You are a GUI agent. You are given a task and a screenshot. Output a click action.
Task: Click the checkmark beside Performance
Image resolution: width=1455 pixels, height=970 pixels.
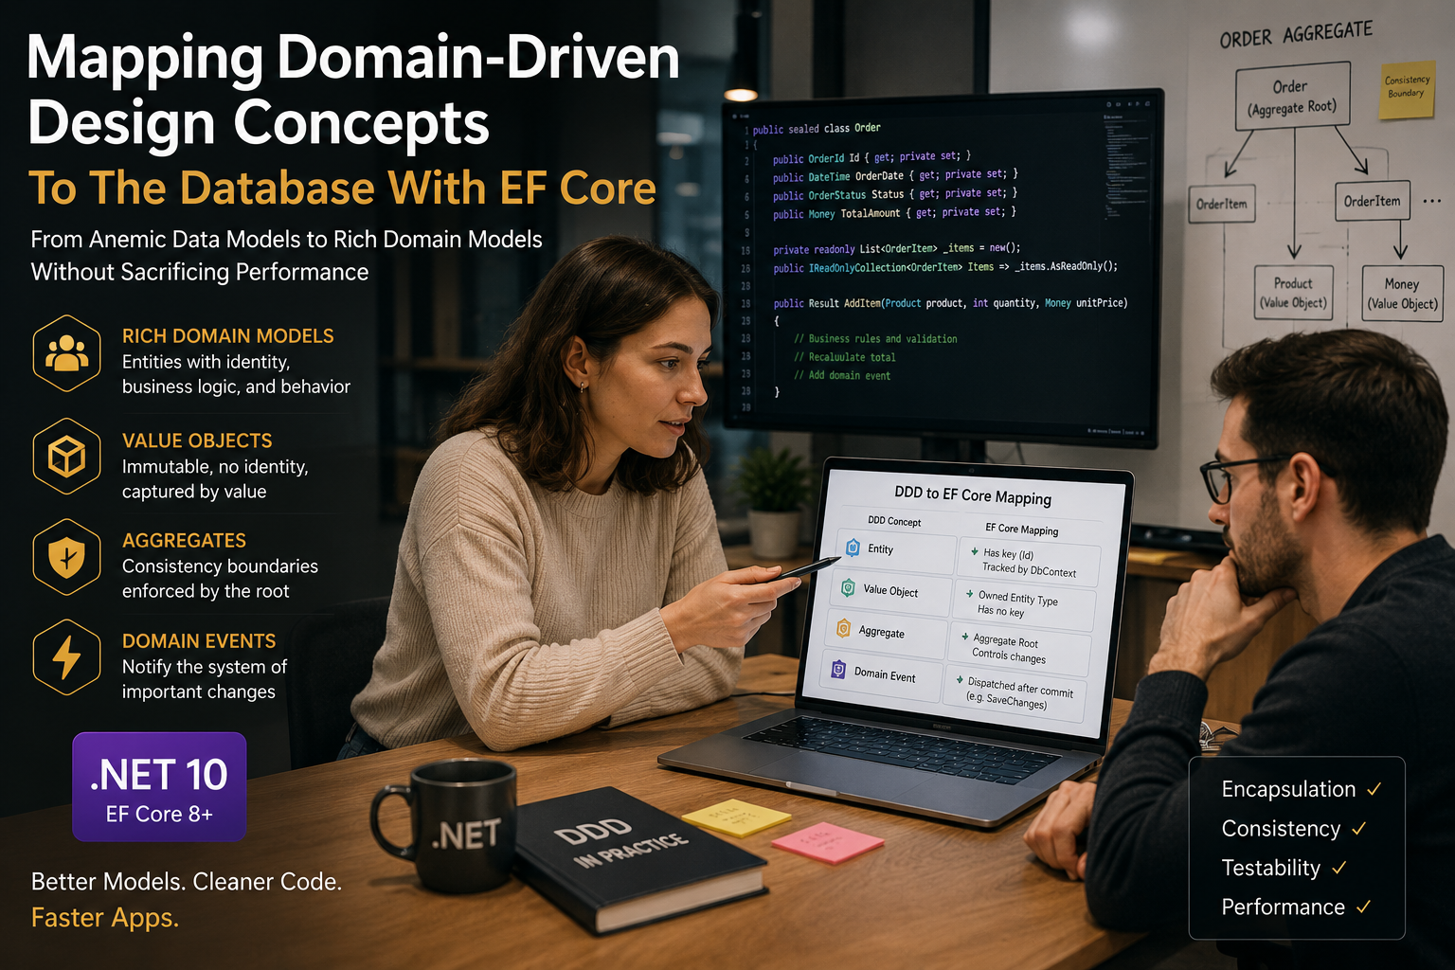pyautogui.click(x=1363, y=907)
